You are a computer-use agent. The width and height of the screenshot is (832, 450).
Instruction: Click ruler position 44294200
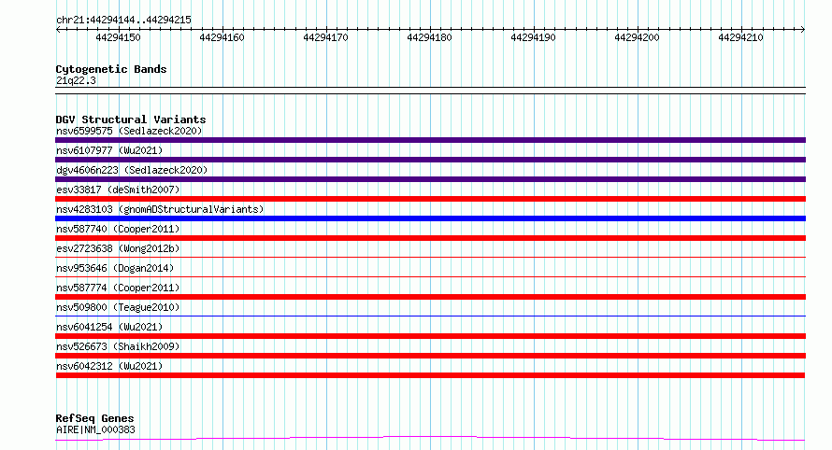(x=637, y=37)
